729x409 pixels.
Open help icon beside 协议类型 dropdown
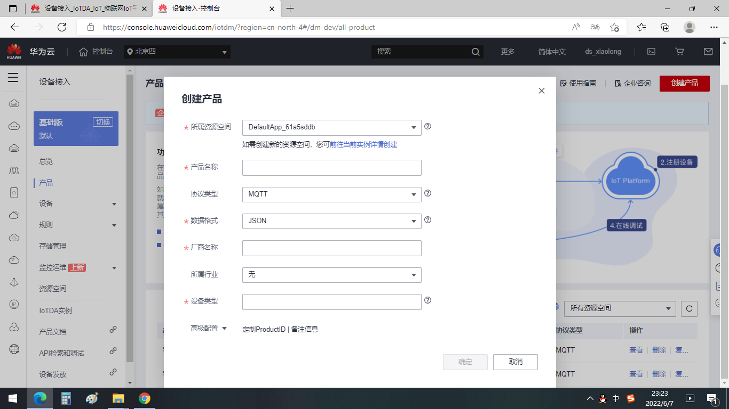tap(427, 193)
